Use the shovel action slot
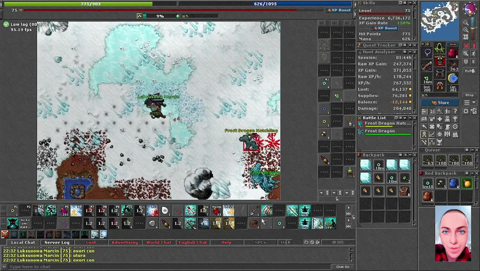This screenshot has height=271, width=480. [x=254, y=211]
